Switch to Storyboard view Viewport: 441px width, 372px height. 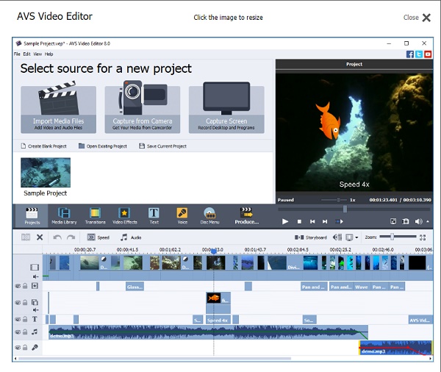310,237
